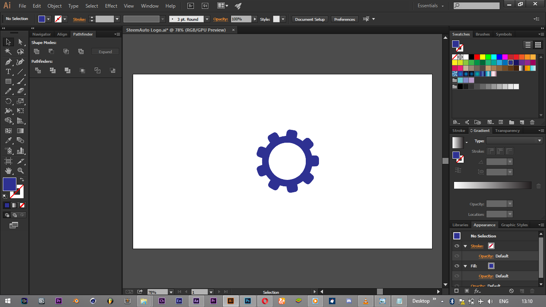Switch swatches to list view
Screen dimensions: 546x307
(528, 45)
